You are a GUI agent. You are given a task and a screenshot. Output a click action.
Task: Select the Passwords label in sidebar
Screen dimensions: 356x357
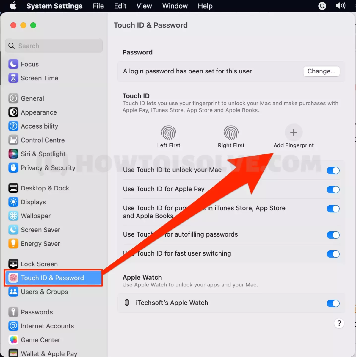(37, 312)
